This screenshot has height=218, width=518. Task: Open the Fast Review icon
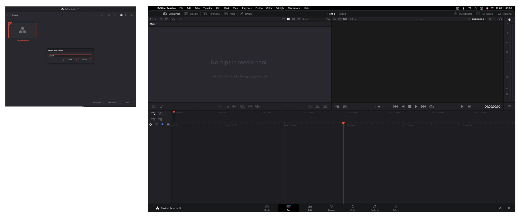337,107
